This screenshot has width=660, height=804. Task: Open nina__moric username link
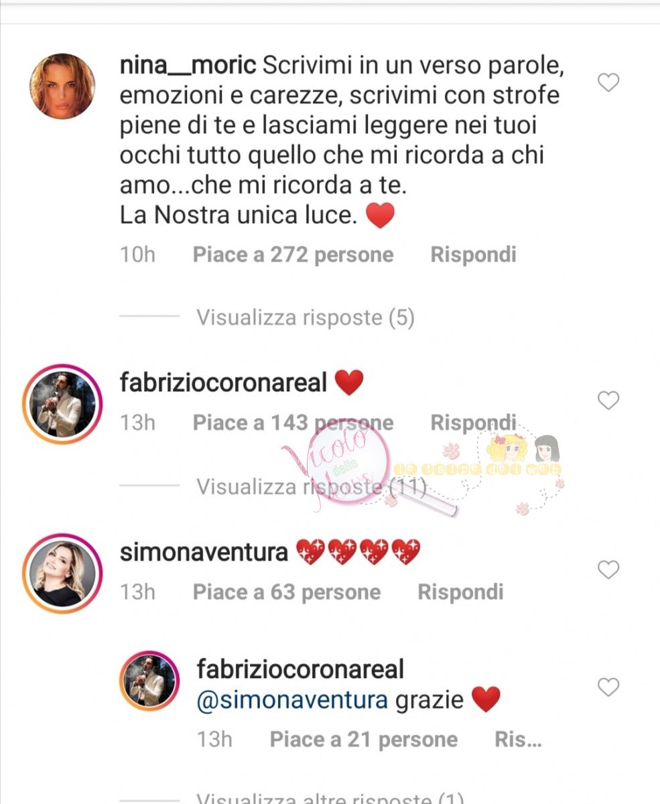[x=188, y=65]
